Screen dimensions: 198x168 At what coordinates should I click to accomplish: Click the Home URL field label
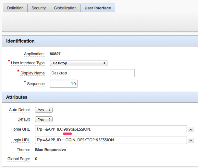click(x=20, y=129)
